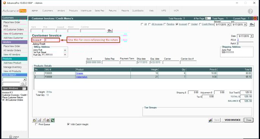Click the help question mark icon
The image size is (260, 139).
click(250, 11)
